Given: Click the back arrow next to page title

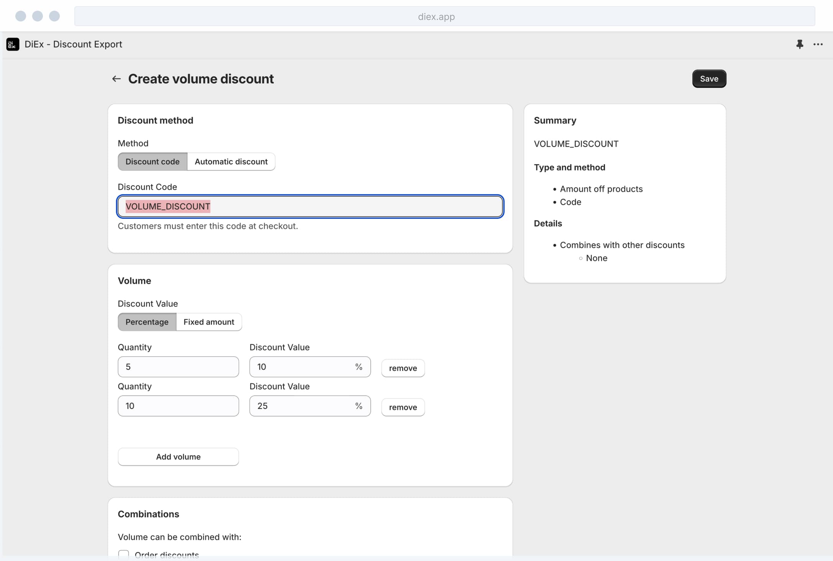Looking at the screenshot, I should 116,79.
